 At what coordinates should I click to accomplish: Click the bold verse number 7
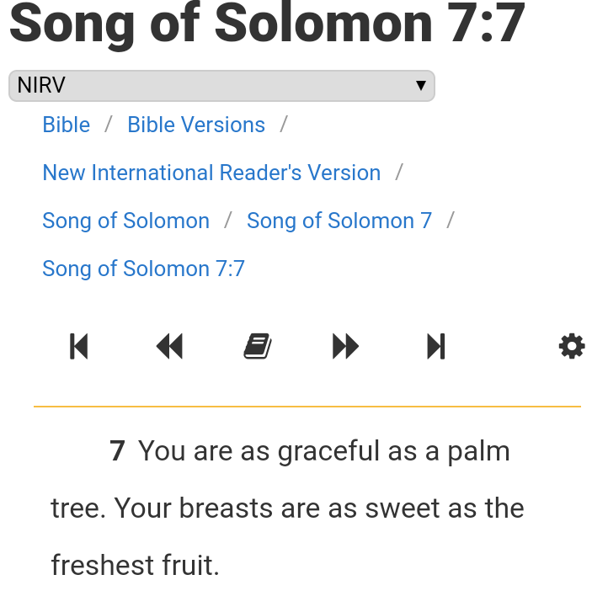tap(117, 451)
